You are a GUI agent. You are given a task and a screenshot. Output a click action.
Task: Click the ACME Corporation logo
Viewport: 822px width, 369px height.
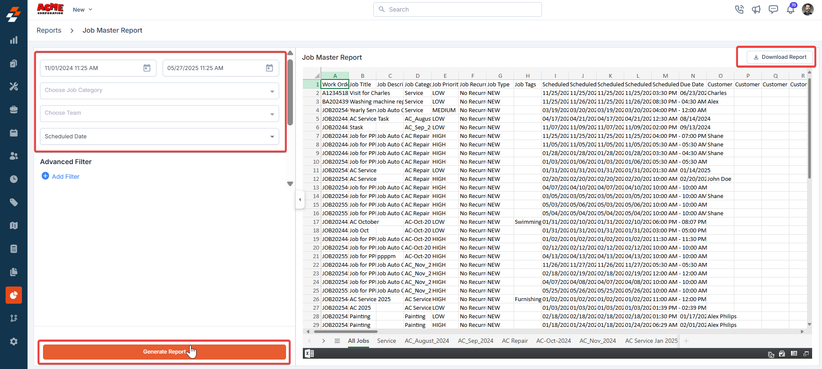pos(50,9)
